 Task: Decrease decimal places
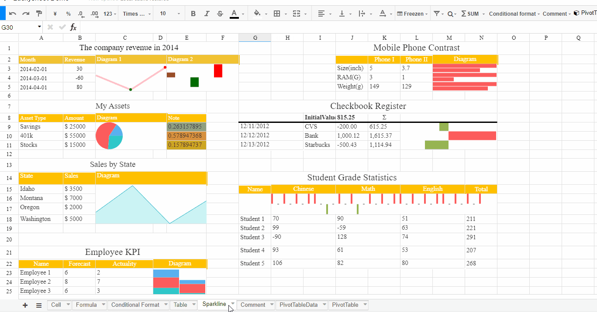click(x=81, y=14)
